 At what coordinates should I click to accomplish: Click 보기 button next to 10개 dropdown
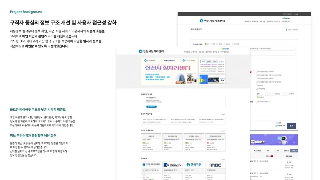point(278,151)
